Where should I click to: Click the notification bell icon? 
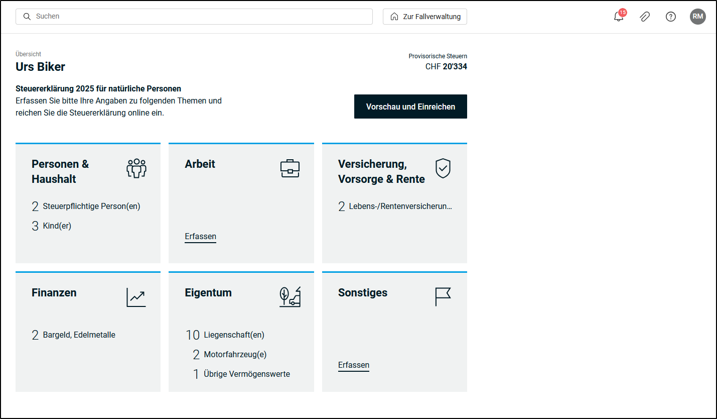[619, 17]
